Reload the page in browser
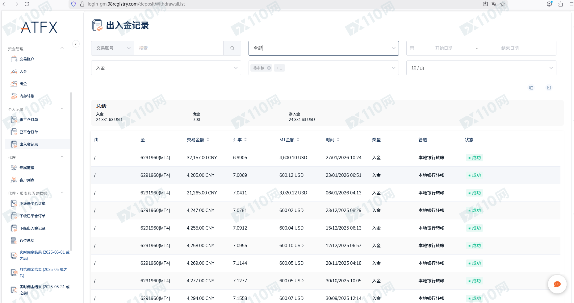The height and width of the screenshot is (303, 574). tap(27, 4)
